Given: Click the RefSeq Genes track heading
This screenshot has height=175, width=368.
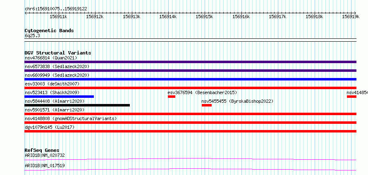Looking at the screenshot, I should point(42,150).
